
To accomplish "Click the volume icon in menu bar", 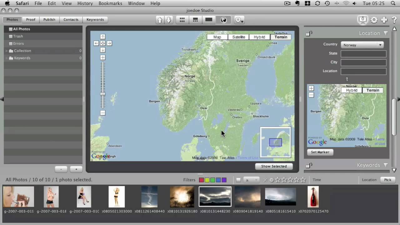I will (x=354, y=3).
